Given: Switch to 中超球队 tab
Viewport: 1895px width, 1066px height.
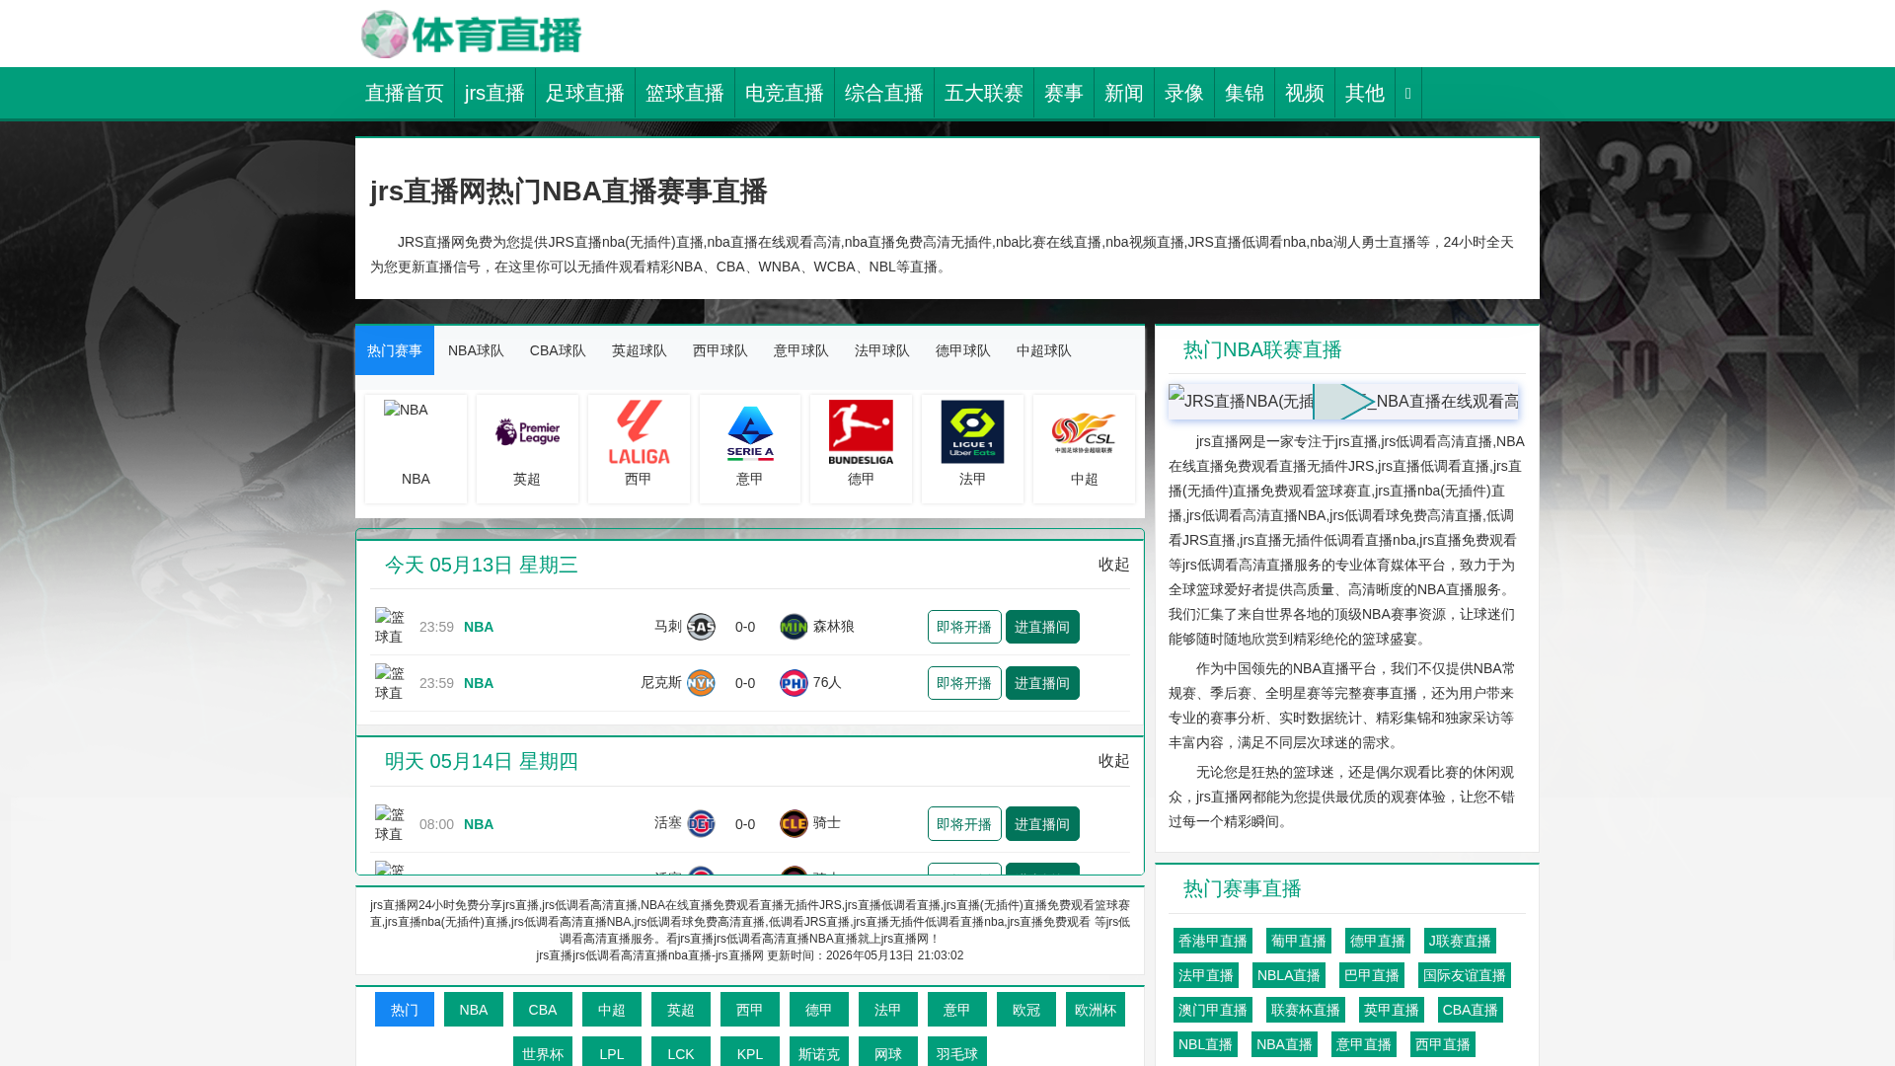Looking at the screenshot, I should point(1044,350).
